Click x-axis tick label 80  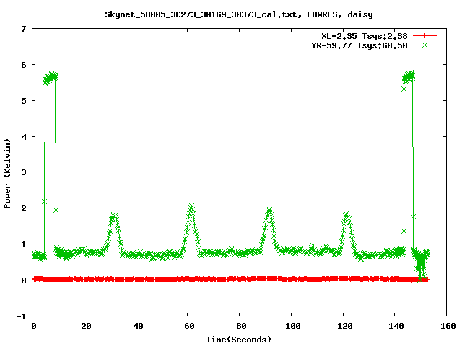[241, 326]
